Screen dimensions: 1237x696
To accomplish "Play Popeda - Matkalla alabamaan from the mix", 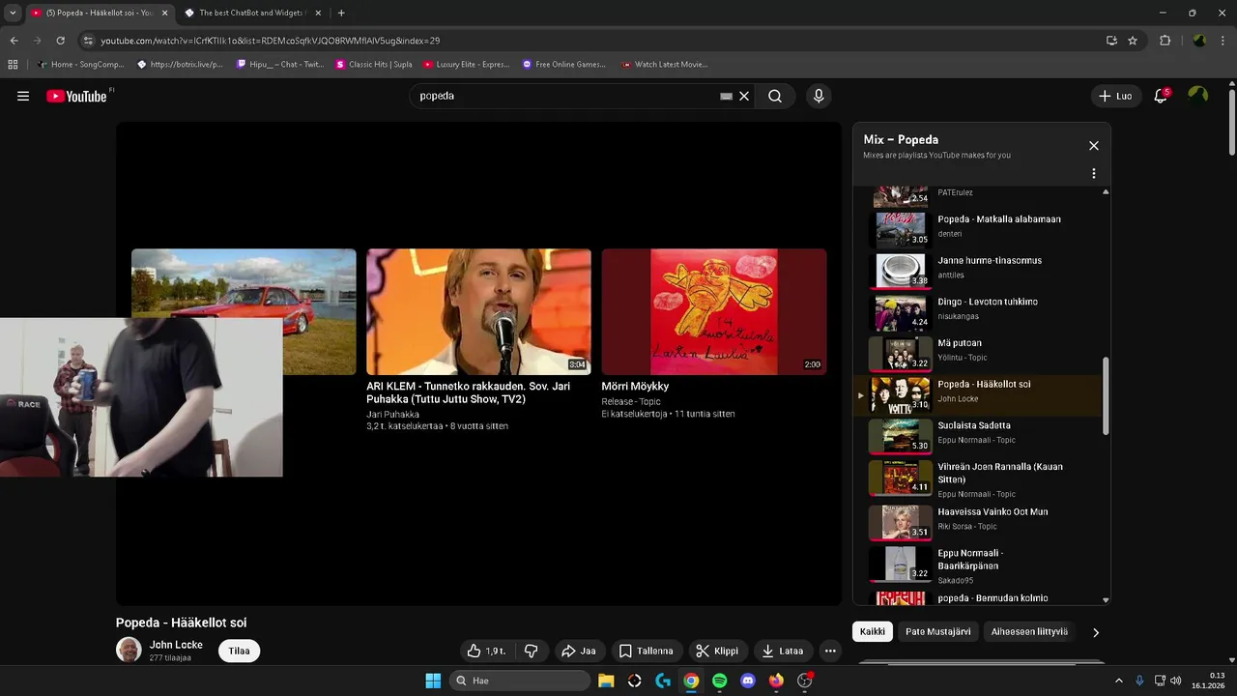I will tap(976, 229).
